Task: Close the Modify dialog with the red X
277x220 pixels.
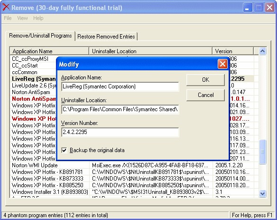Action: (222, 64)
